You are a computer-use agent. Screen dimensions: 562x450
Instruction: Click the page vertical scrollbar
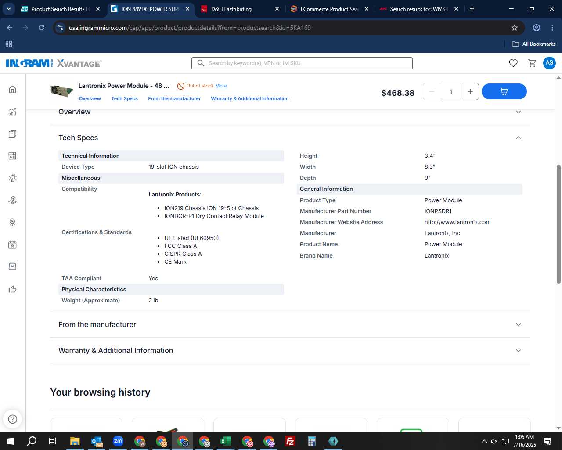pos(558,224)
